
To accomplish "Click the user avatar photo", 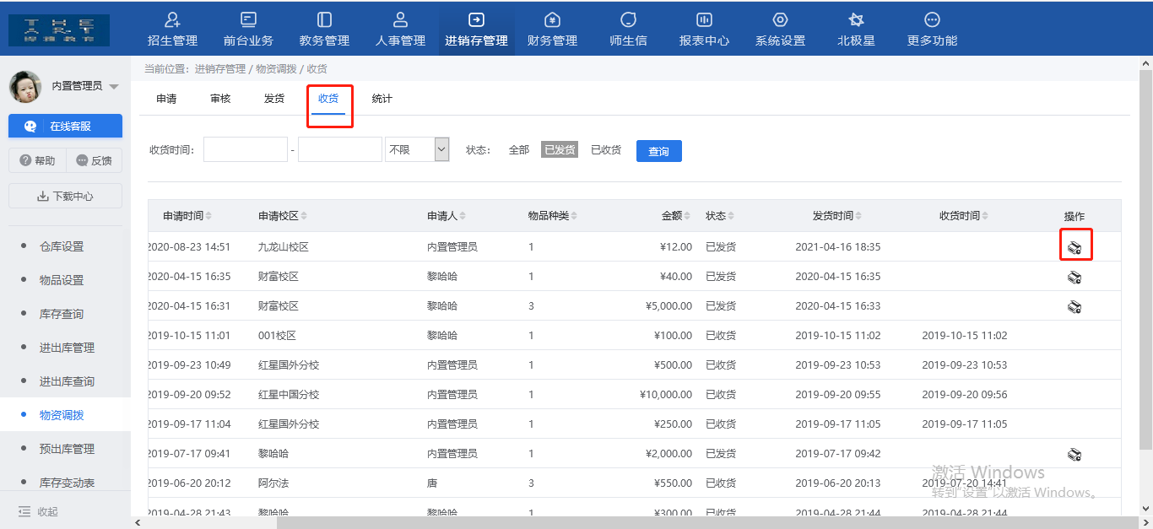I will click(25, 86).
